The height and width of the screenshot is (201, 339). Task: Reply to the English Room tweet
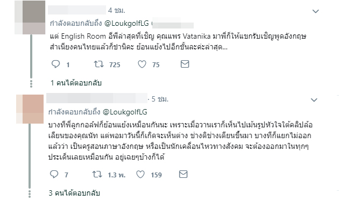point(56,64)
